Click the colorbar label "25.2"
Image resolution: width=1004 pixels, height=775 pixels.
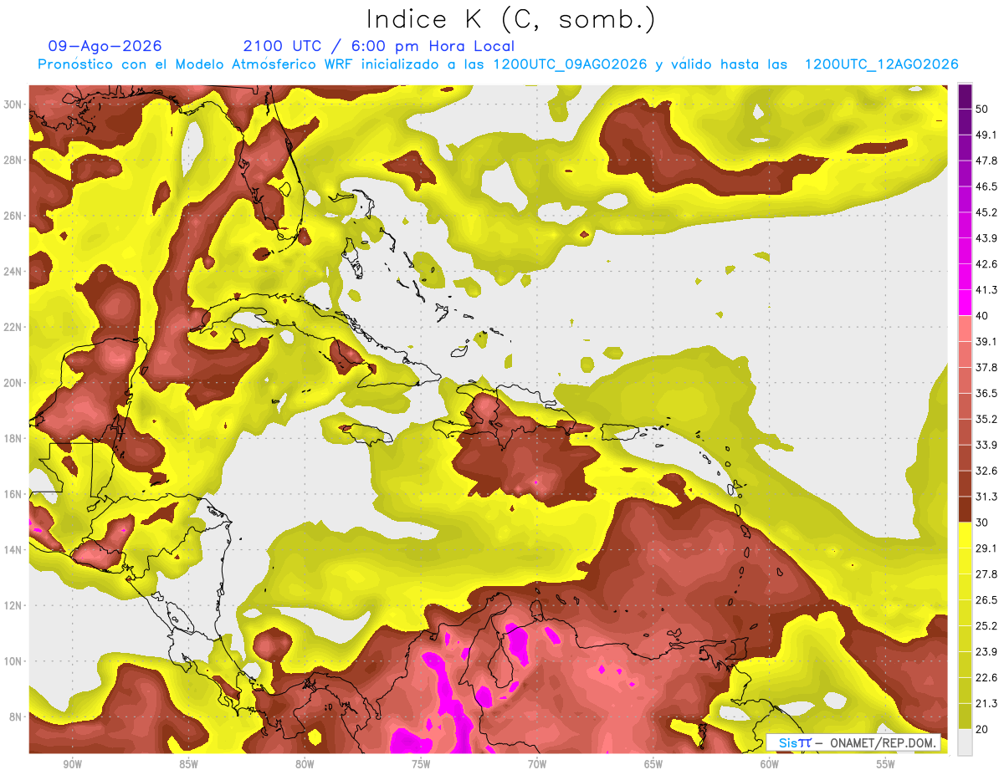coord(986,625)
